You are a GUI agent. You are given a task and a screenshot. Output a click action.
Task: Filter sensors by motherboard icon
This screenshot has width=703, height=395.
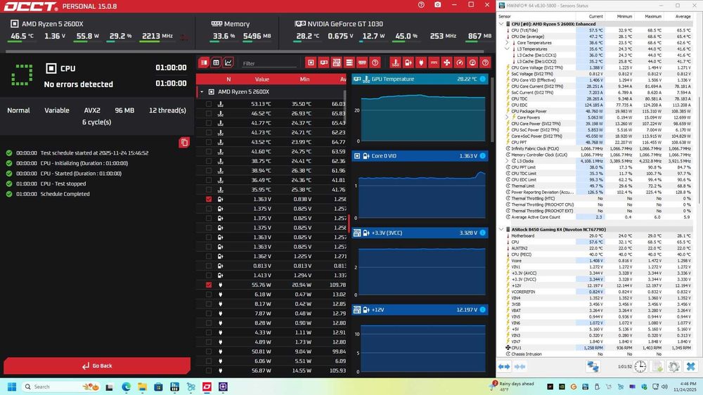click(336, 63)
